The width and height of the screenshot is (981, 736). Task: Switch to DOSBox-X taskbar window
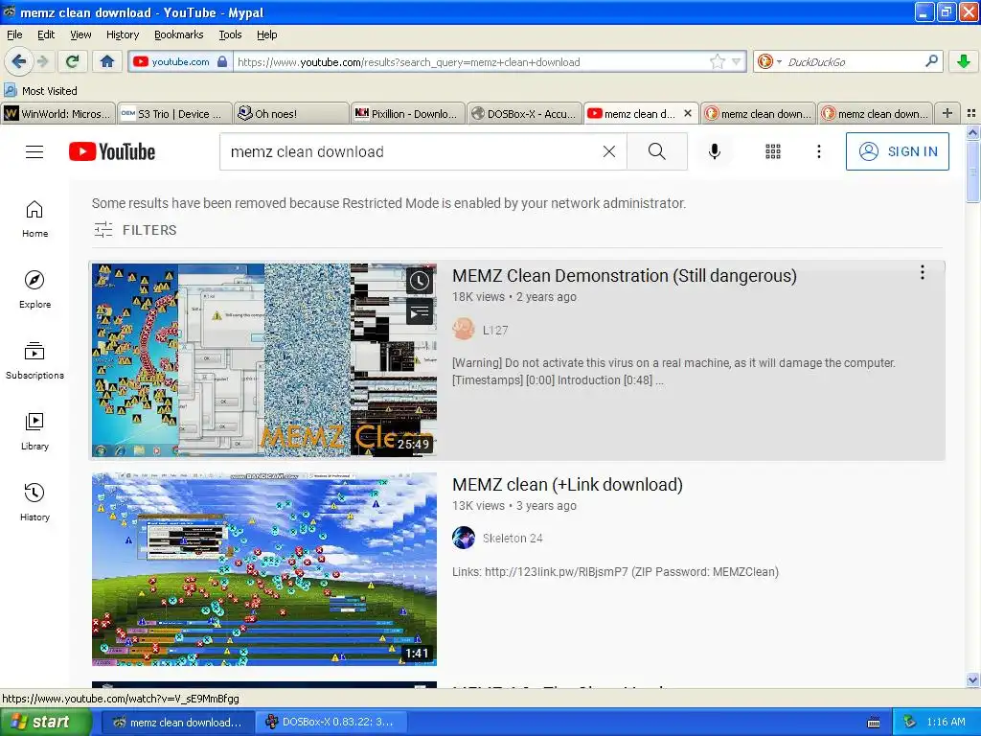point(331,723)
